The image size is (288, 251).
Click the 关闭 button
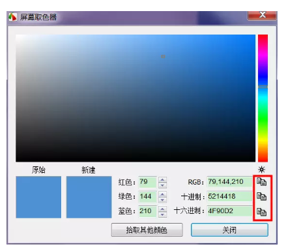tap(229, 229)
